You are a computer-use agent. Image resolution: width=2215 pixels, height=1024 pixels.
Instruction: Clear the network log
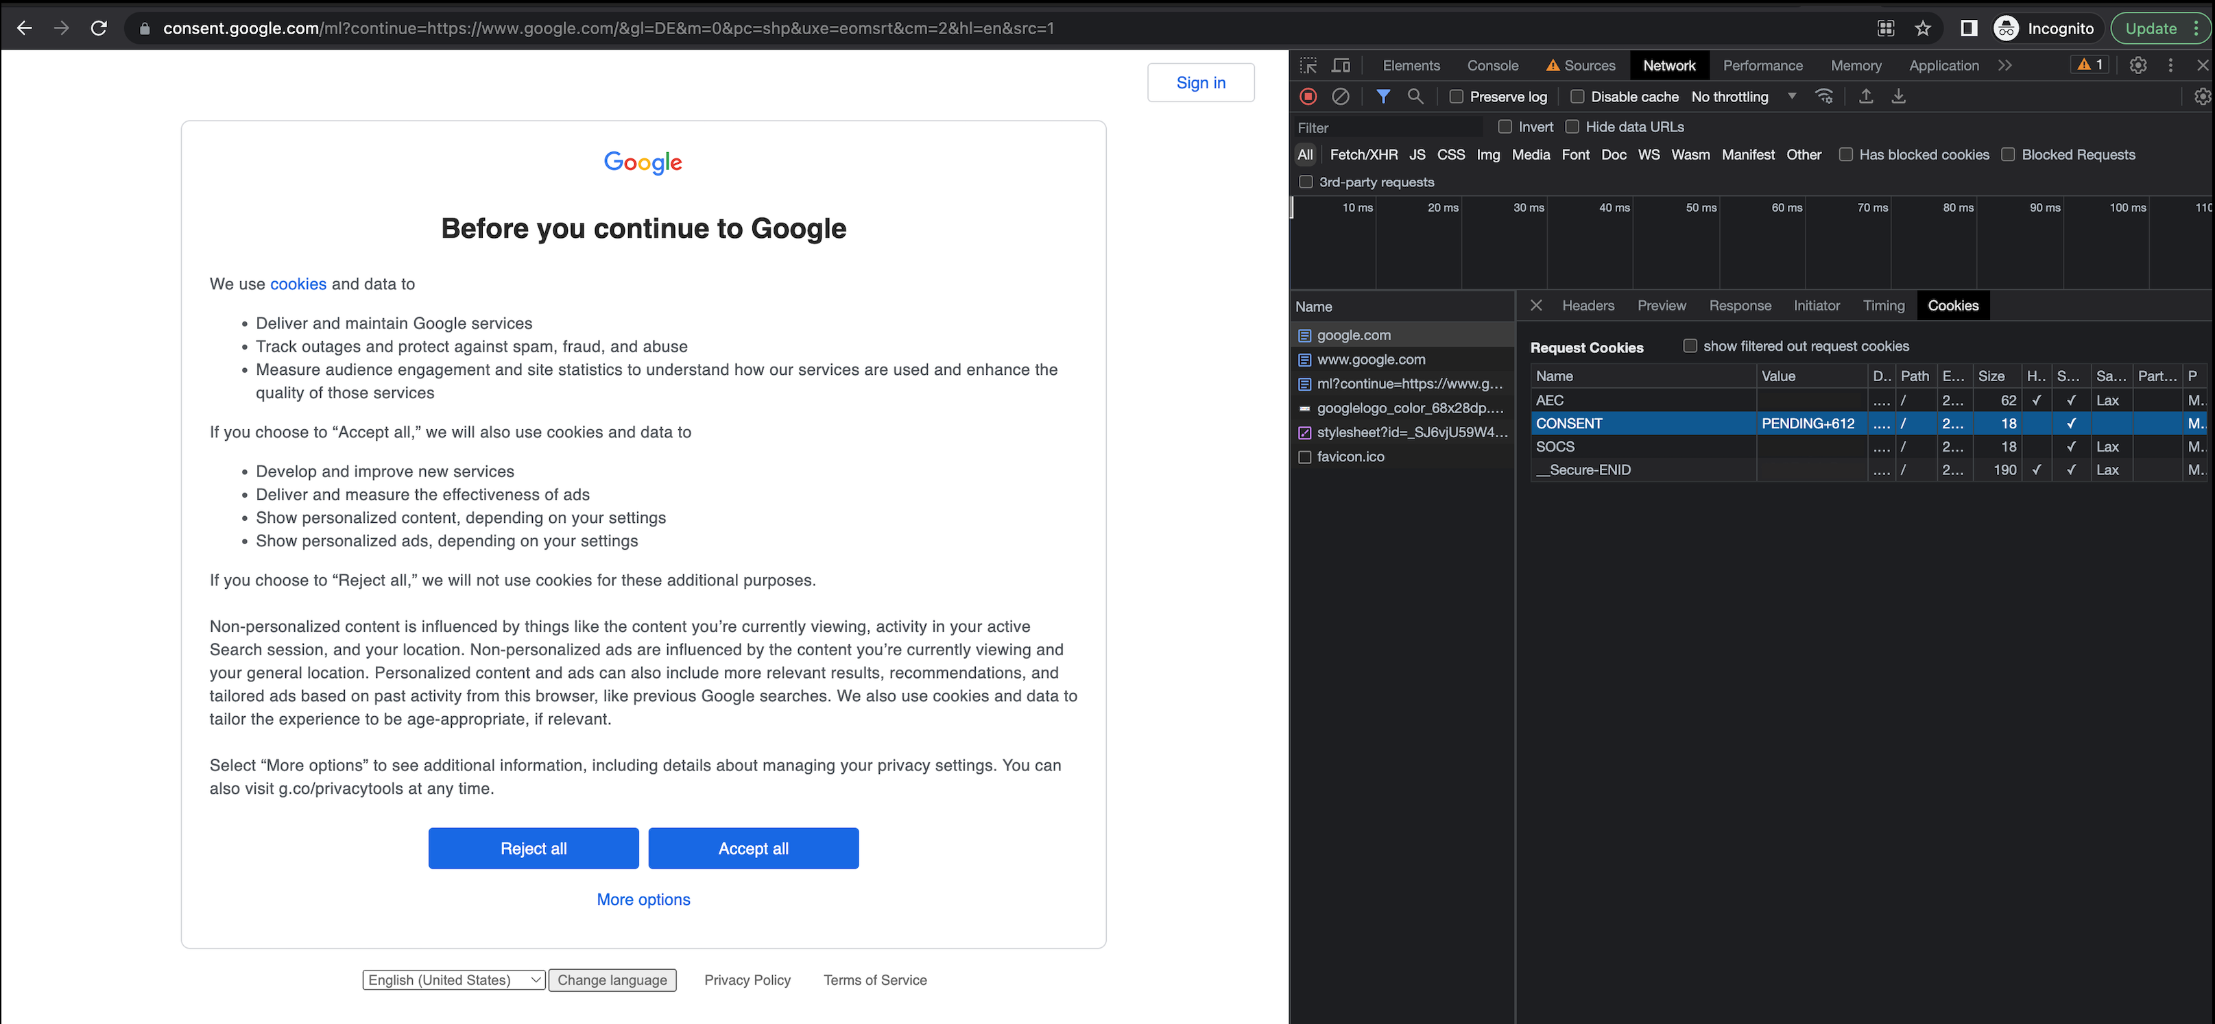[1340, 97]
